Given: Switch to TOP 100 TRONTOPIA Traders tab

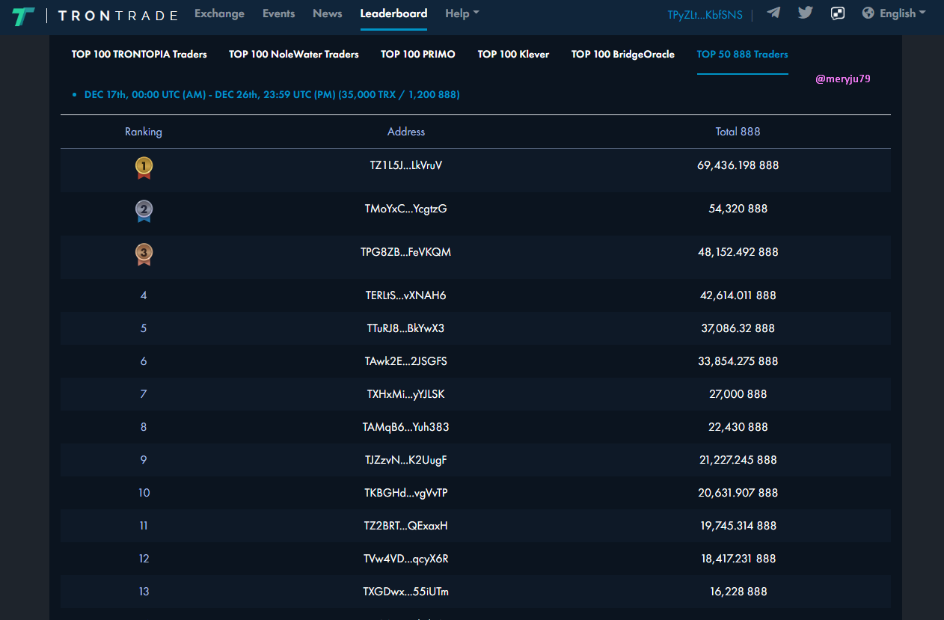Looking at the screenshot, I should (x=139, y=55).
